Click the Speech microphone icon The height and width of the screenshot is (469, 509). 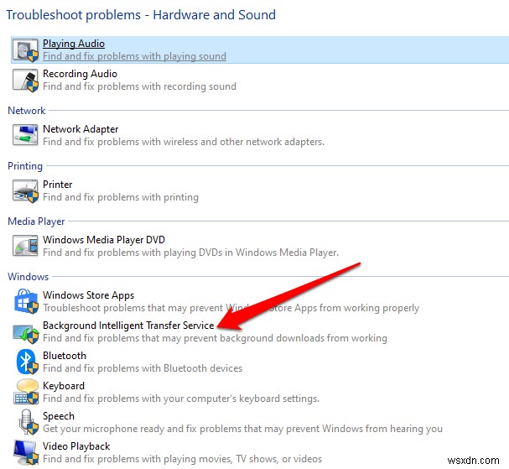pos(28,422)
